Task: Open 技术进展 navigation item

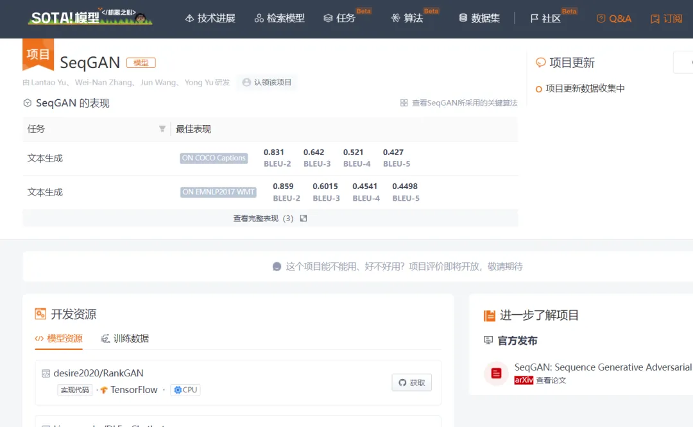Action: pos(210,18)
